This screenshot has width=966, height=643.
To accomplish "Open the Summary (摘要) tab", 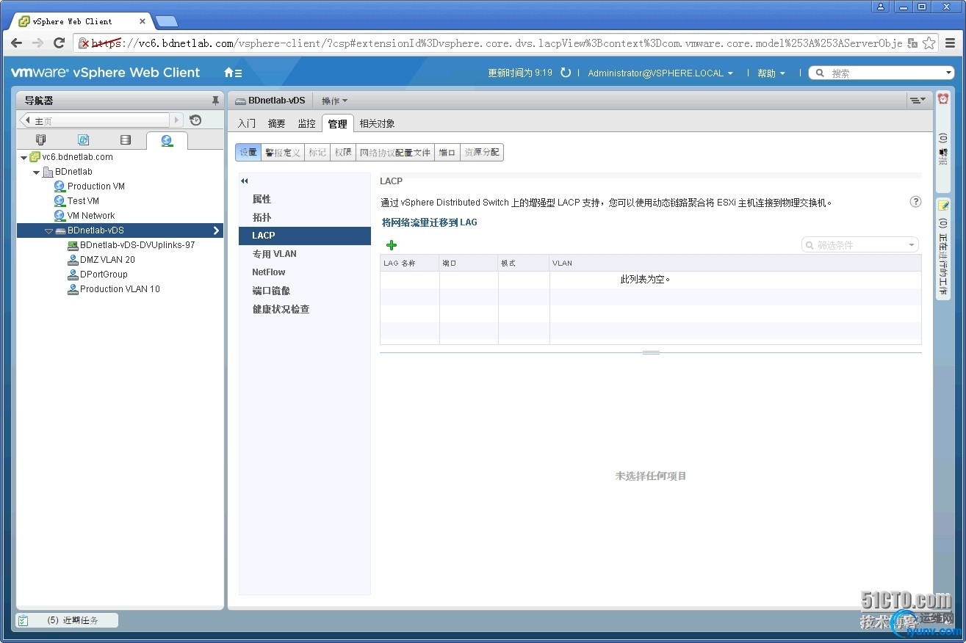I will pos(277,123).
